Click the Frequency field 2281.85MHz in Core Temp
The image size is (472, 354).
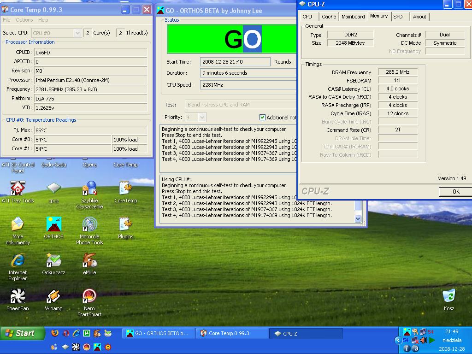pyautogui.click(x=91, y=89)
